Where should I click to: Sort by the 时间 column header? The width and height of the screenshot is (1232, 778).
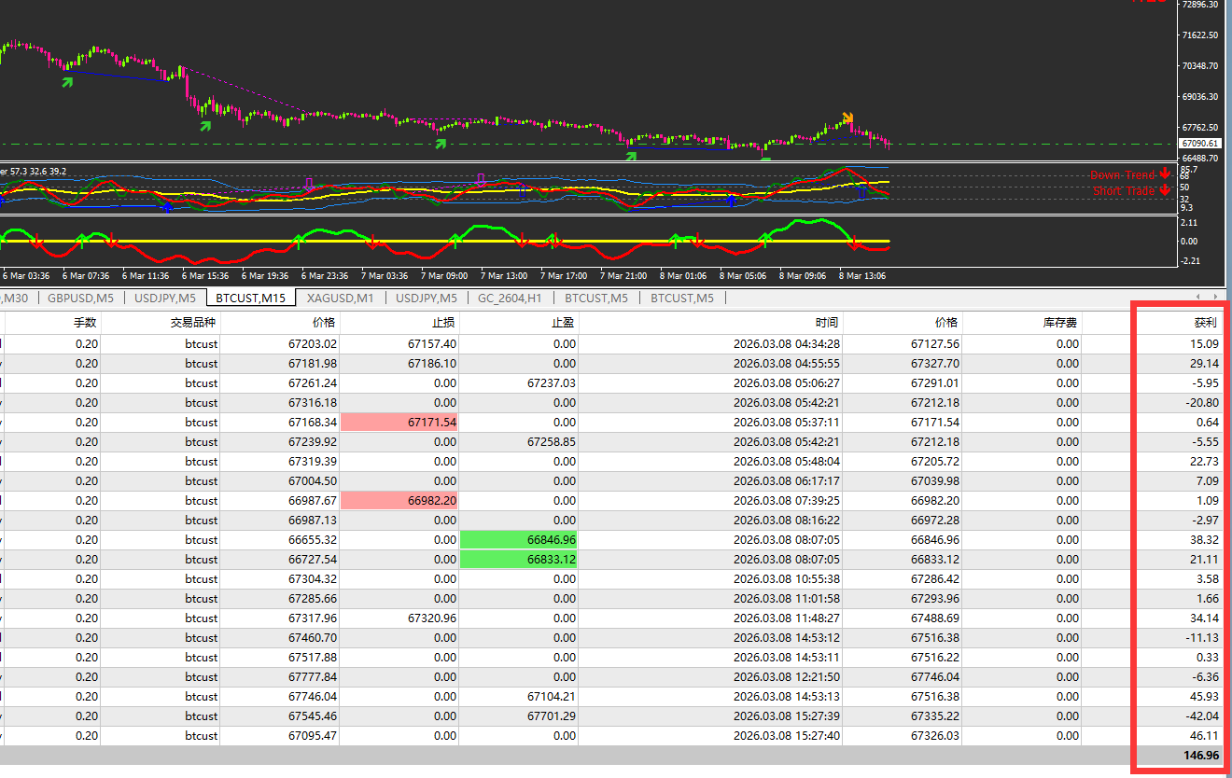click(x=826, y=323)
